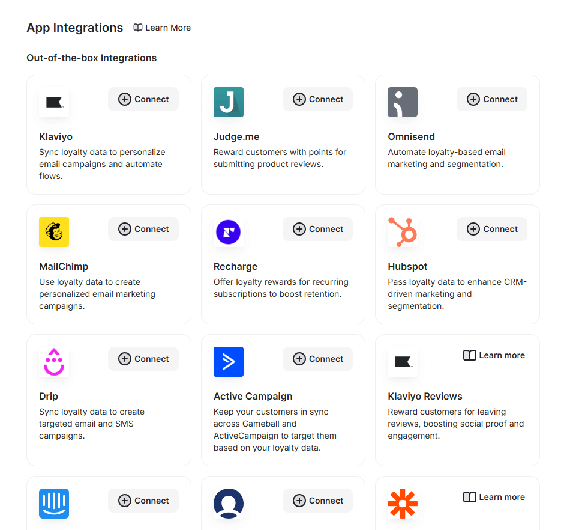The image size is (582, 530).
Task: Open Learn more on Klaviyo Reviews card
Action: 494,355
